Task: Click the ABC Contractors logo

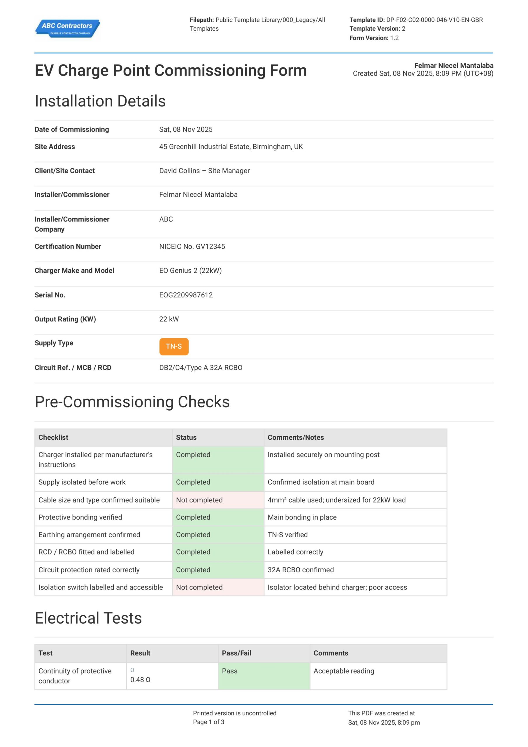Action: (x=67, y=28)
